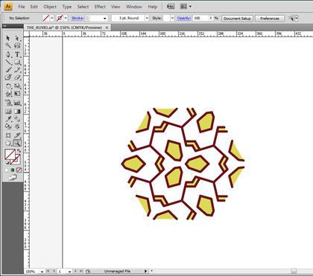The image size is (313, 276).
Task: Select the Type tool
Action: coord(17,54)
